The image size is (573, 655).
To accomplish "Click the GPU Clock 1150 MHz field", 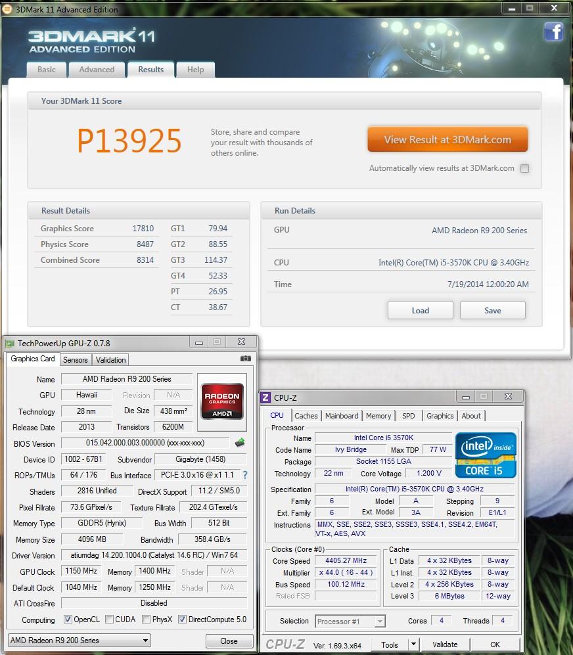I will tap(81, 571).
